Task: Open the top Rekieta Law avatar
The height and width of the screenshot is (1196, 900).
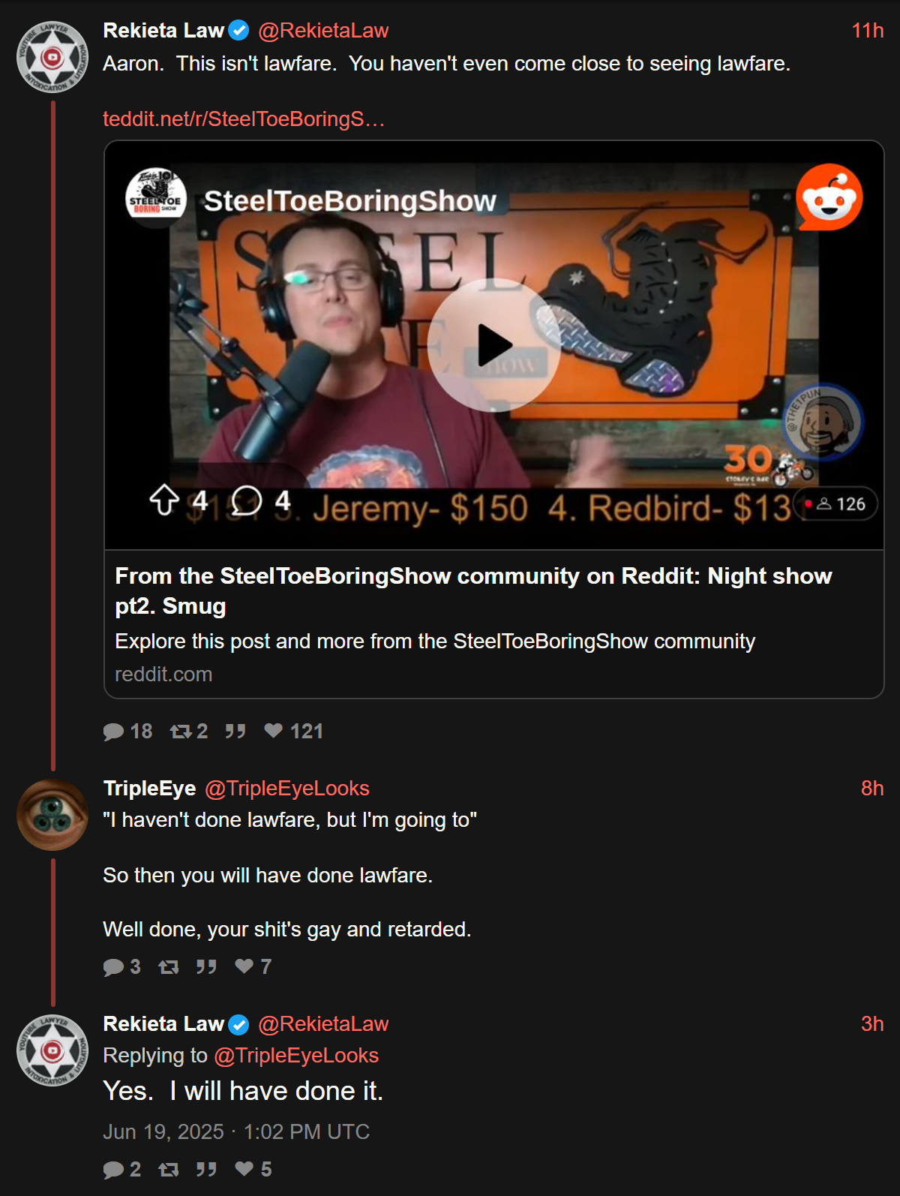Action: (52, 57)
